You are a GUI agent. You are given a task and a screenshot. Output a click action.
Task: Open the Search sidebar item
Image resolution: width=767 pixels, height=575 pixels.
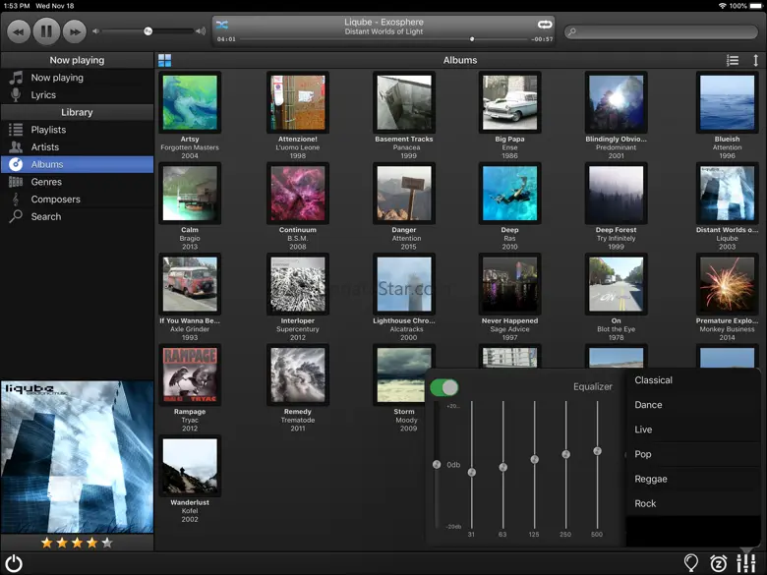tap(78, 216)
